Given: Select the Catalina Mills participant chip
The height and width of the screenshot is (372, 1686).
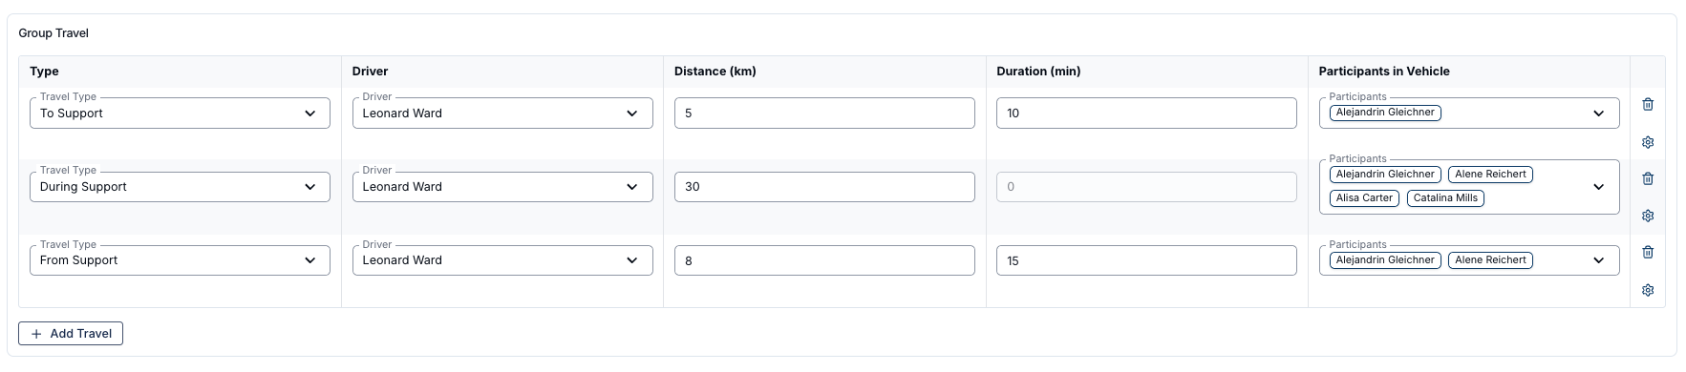Looking at the screenshot, I should click(x=1445, y=198).
